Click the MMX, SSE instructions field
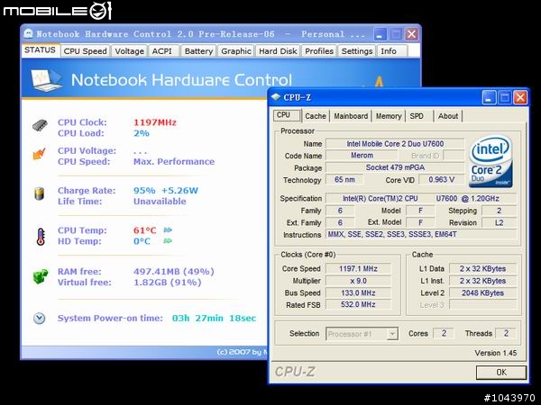 tap(421, 234)
